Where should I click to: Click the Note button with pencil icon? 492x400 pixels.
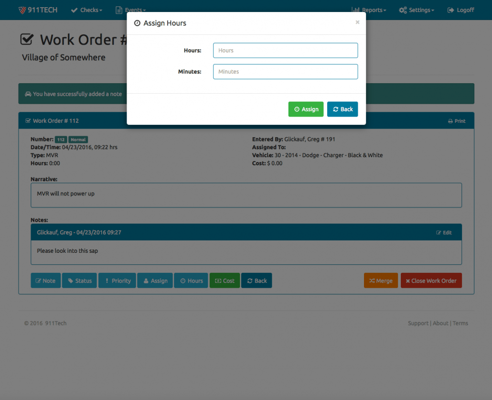45,281
